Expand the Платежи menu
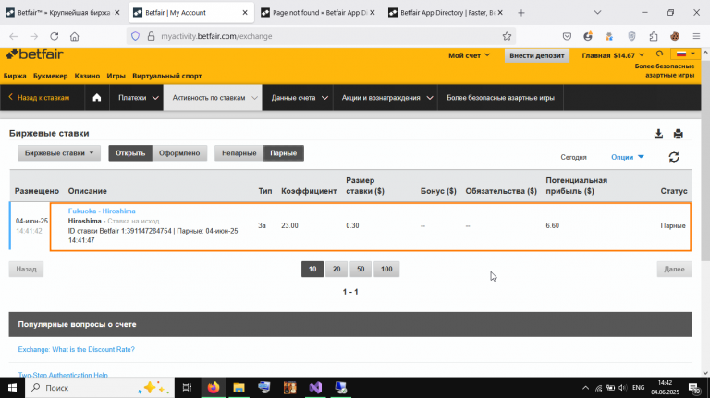 click(138, 98)
